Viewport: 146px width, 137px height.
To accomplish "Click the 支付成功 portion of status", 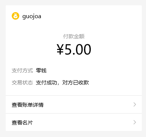I will [x=47, y=83].
